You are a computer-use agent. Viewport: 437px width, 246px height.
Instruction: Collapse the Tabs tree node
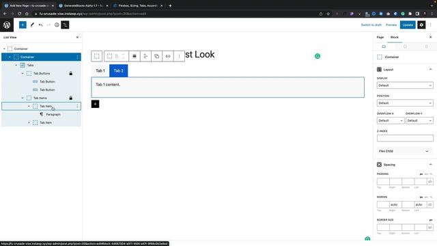tap(16, 66)
